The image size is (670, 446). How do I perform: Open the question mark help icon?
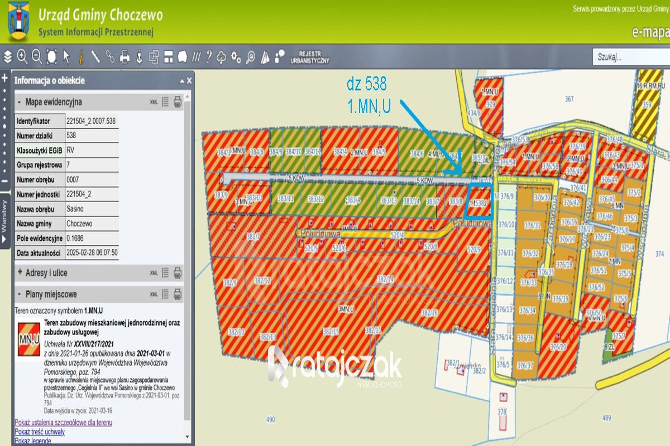(x=209, y=56)
